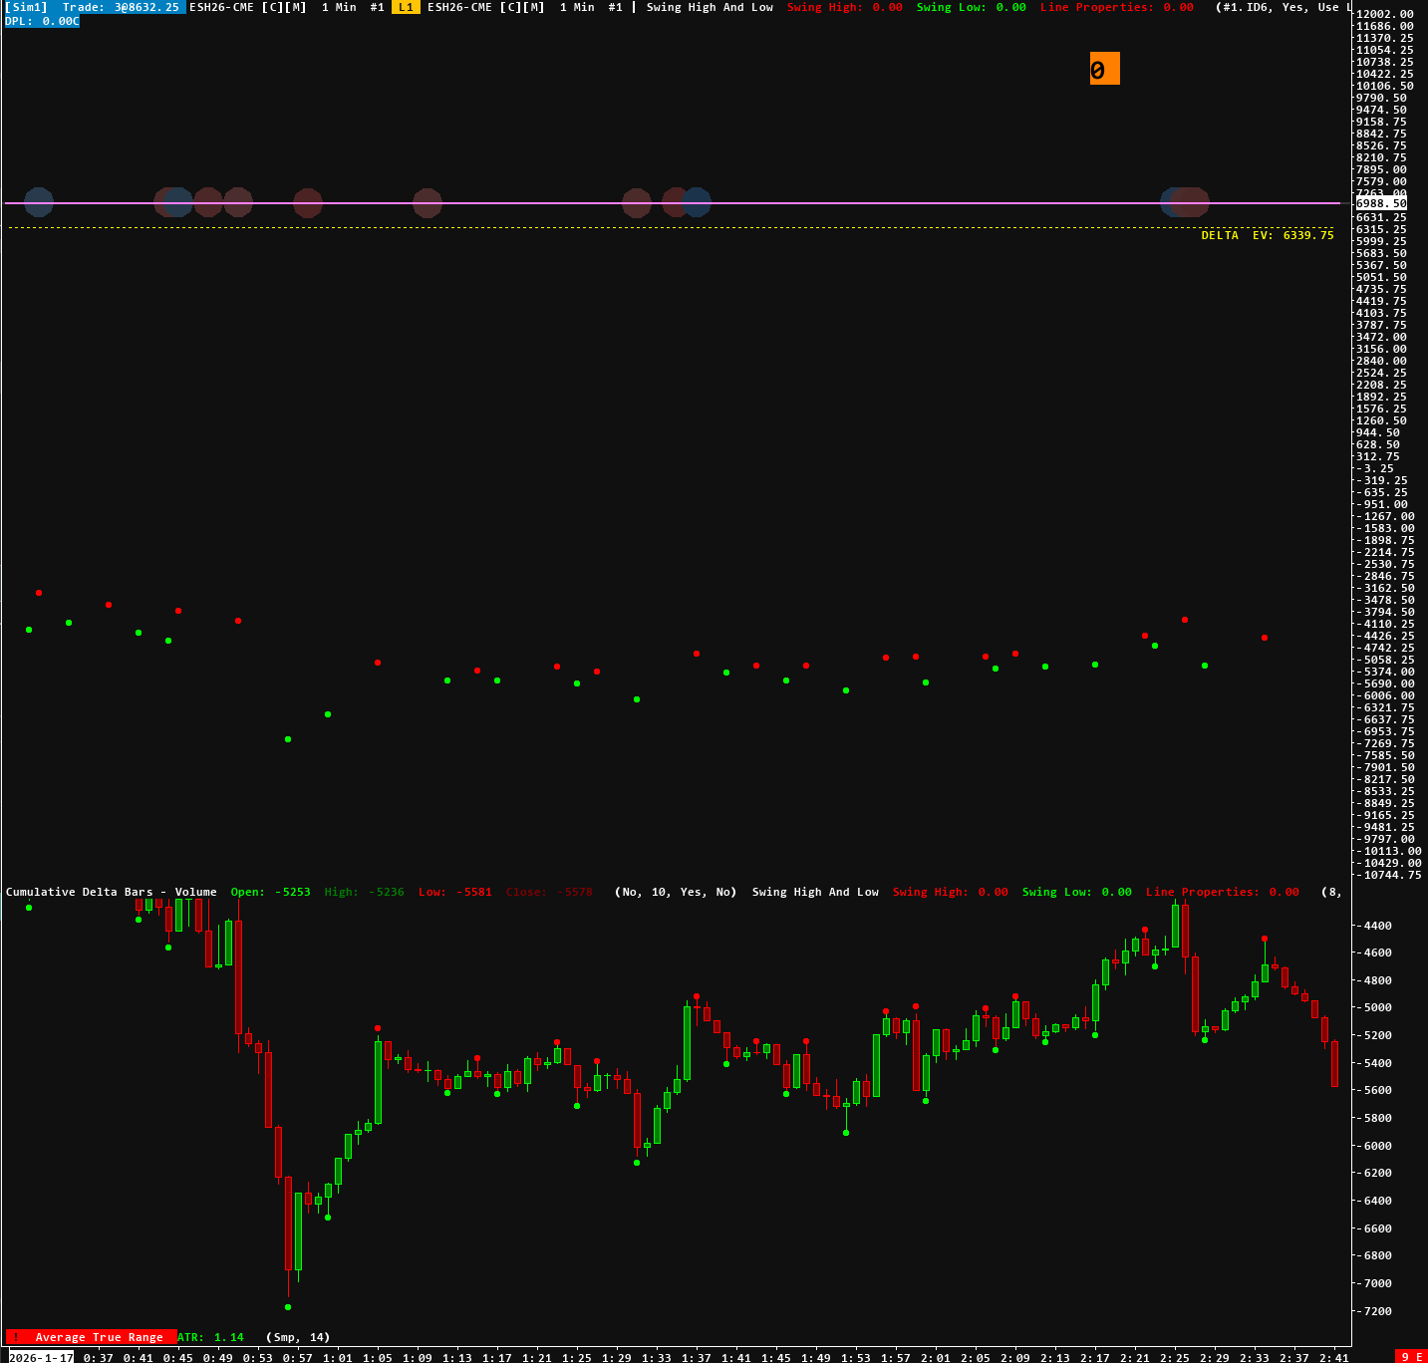Click the red '9 E' indicator on the time axis
This screenshot has width=1428, height=1363.
pos(1411,1357)
